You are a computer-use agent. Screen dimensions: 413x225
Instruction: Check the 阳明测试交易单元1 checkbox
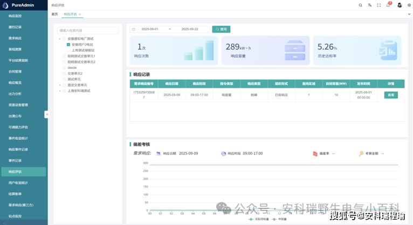tap(64, 56)
